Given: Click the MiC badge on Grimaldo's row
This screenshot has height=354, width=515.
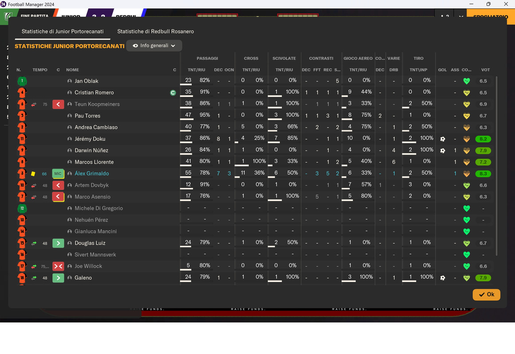Looking at the screenshot, I should pos(58,174).
